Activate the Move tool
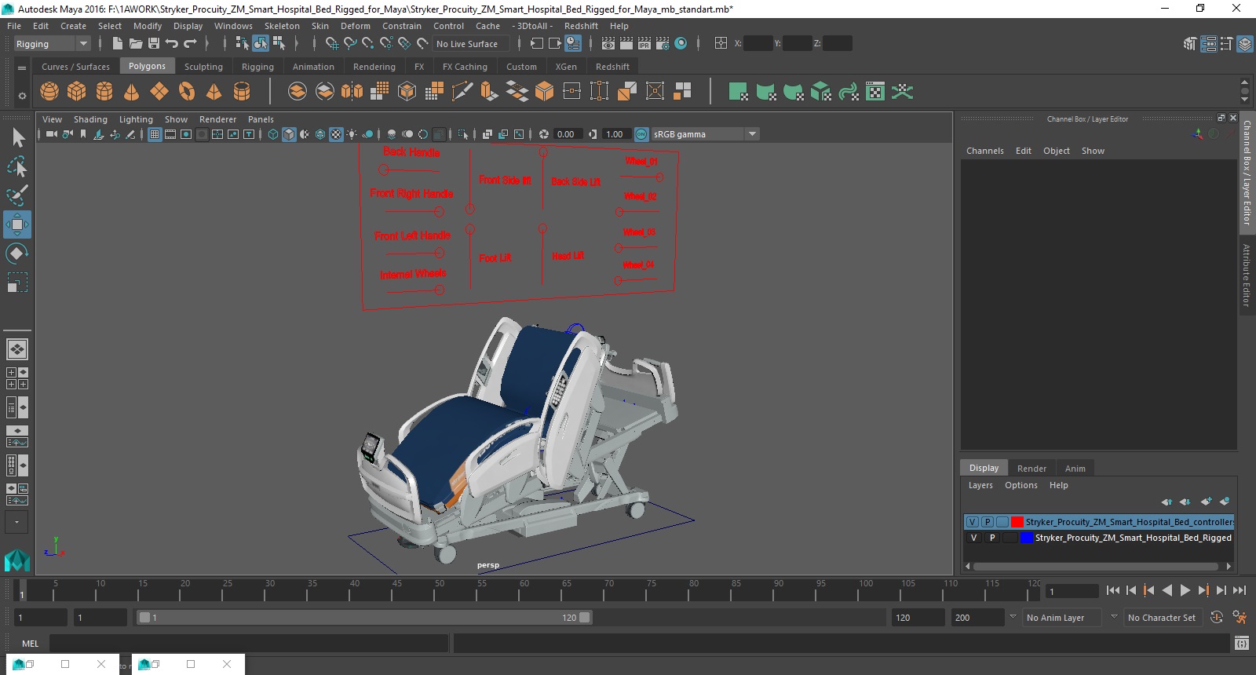The image size is (1256, 675). click(x=17, y=224)
